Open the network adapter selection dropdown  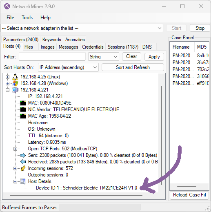160,28
